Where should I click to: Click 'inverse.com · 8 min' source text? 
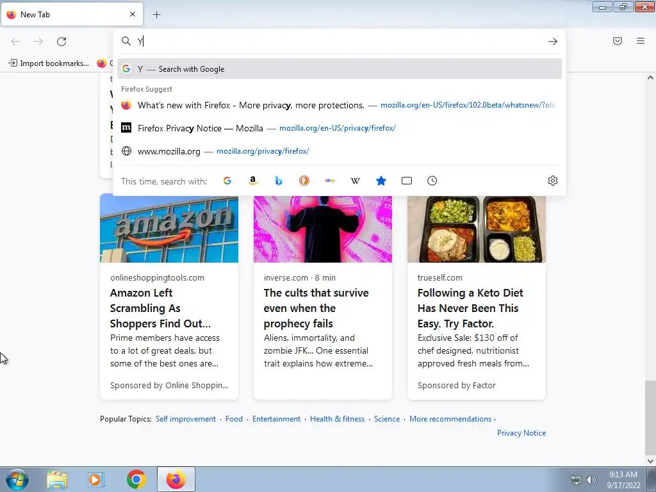click(300, 278)
